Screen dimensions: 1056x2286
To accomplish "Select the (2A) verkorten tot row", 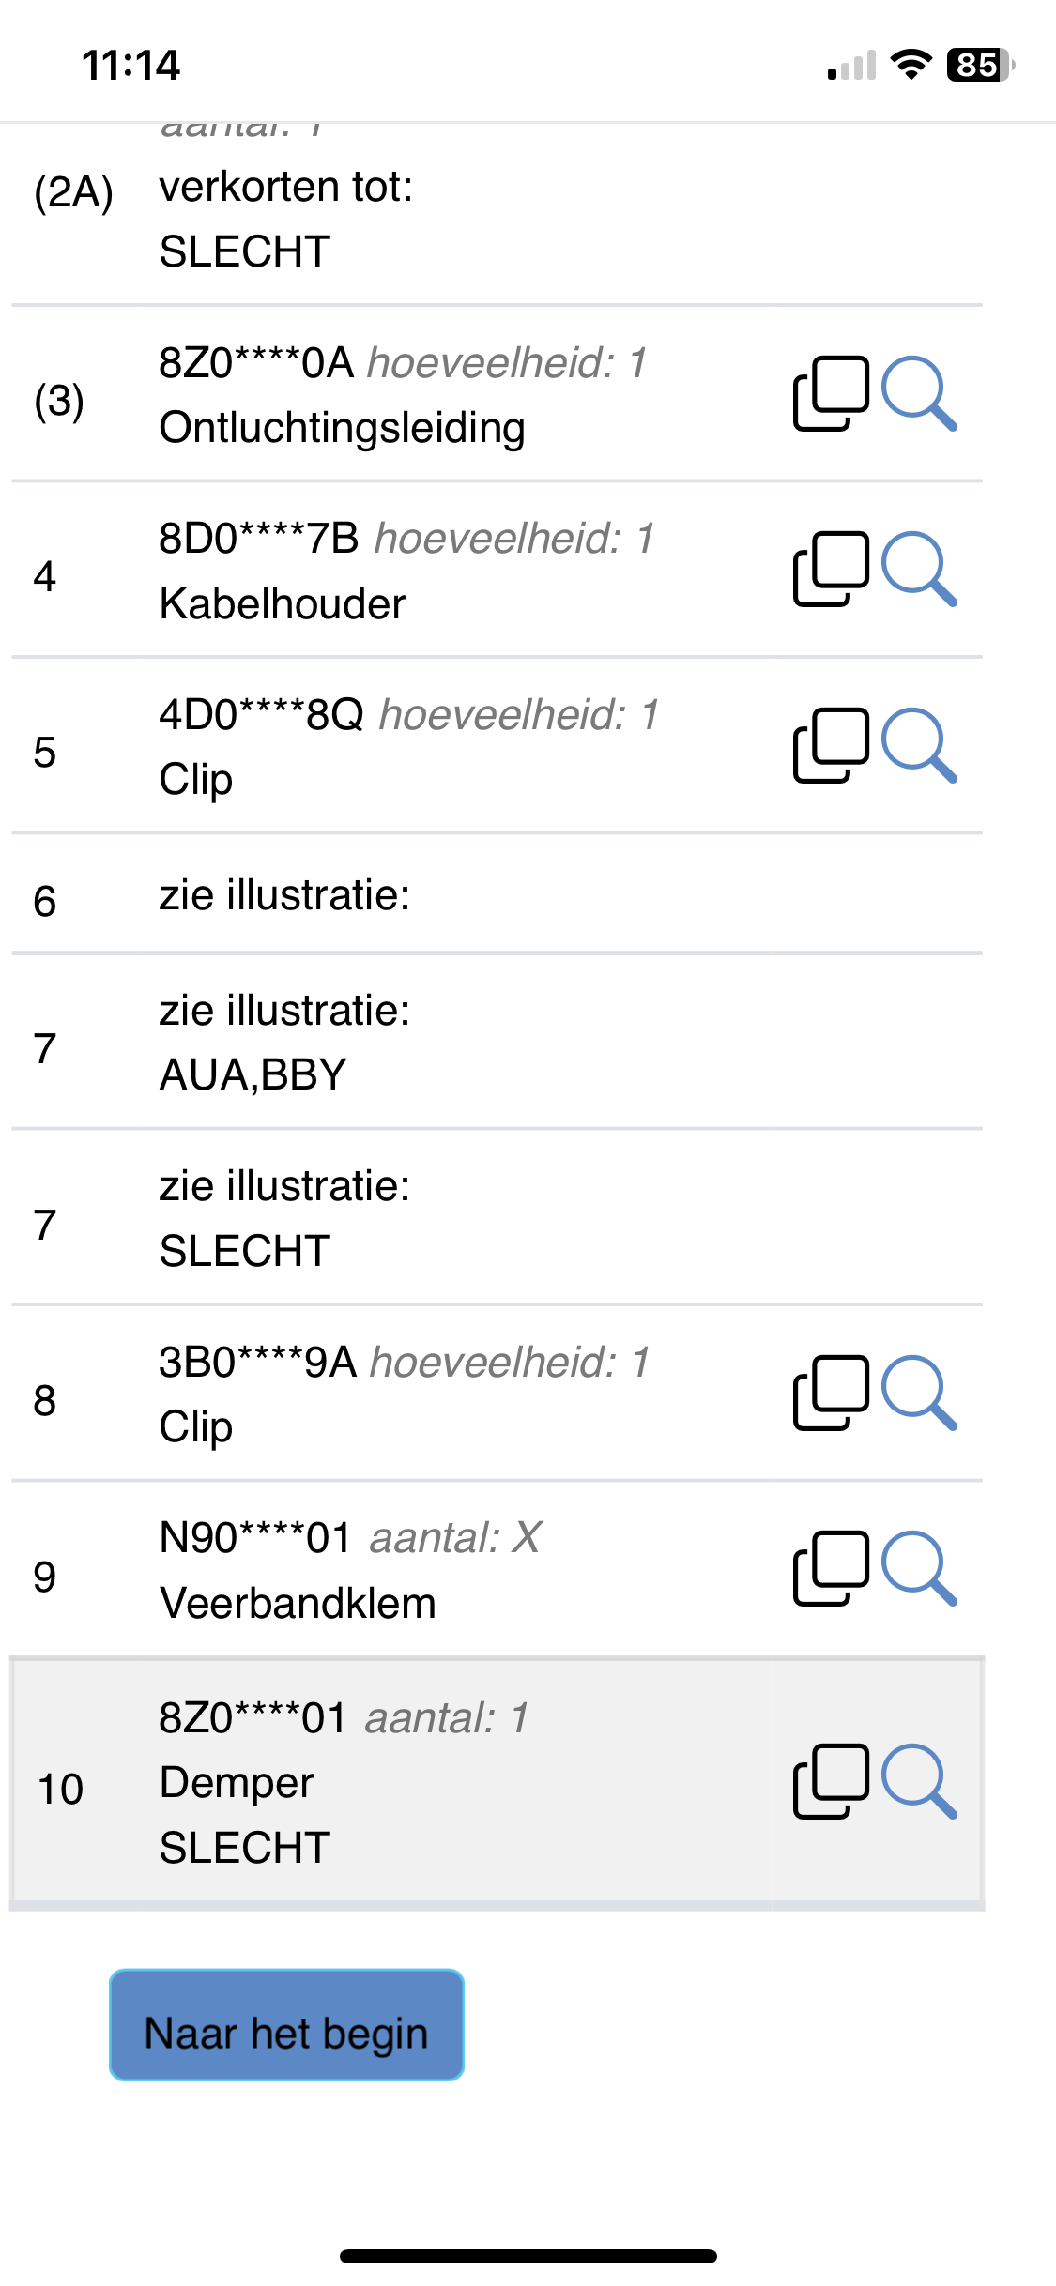I will [497, 214].
